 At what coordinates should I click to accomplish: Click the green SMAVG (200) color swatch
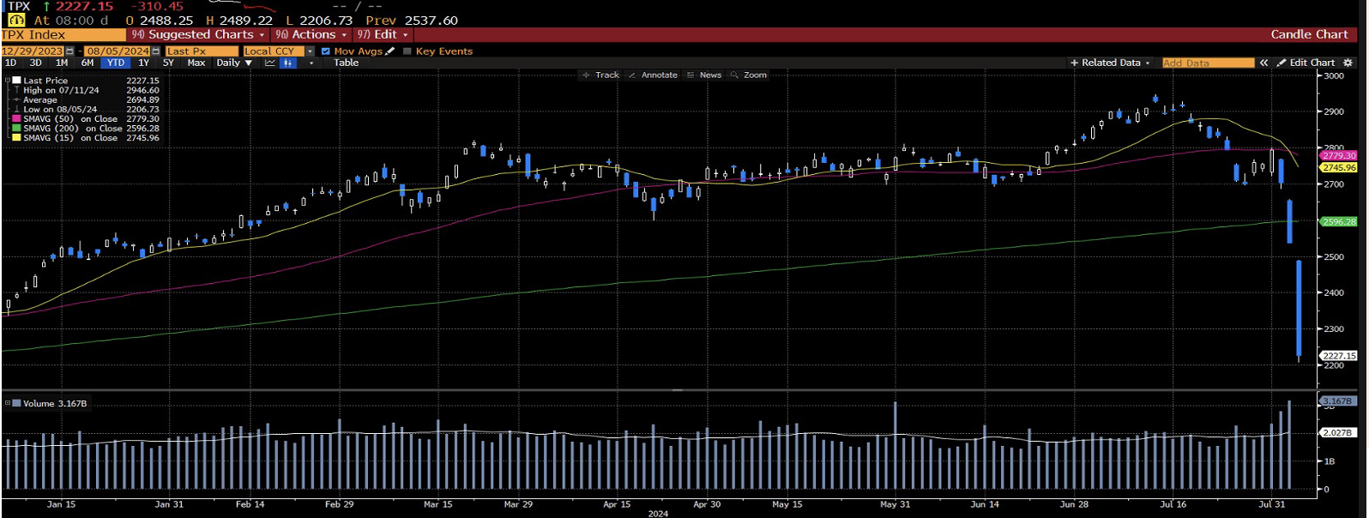click(16, 128)
